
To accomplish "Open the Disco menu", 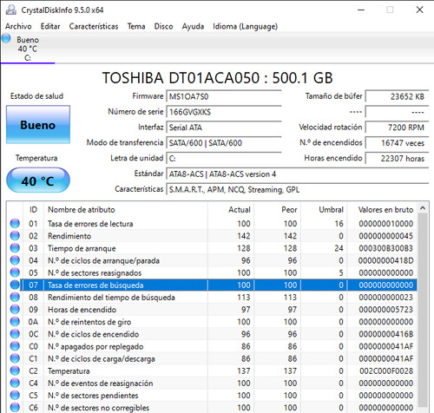I will point(163,26).
